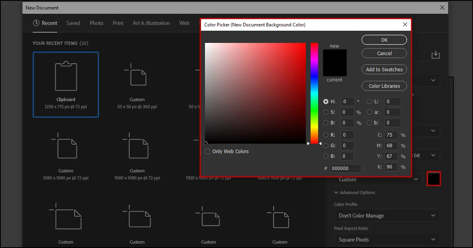Click the Add to Swatches button
Viewport: 473px width, 248px height.
384,69
